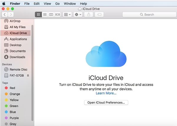This screenshot has height=126, width=177.
Task: Open Desktop in the sidebar
Action: coord(16,45)
